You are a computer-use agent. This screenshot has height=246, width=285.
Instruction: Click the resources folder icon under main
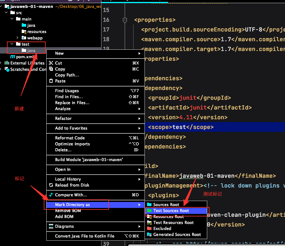(x=24, y=31)
